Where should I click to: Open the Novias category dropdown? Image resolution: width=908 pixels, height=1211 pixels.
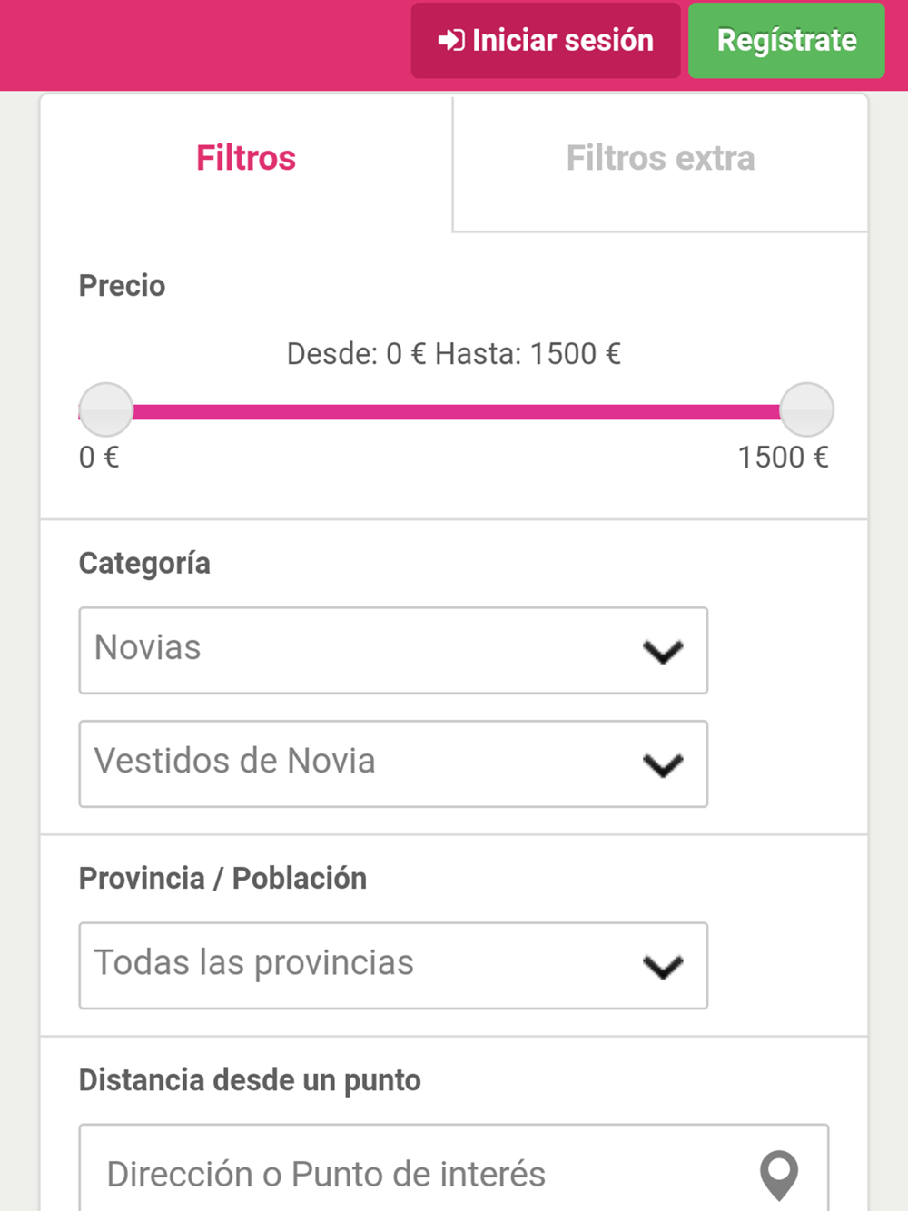tap(363, 650)
